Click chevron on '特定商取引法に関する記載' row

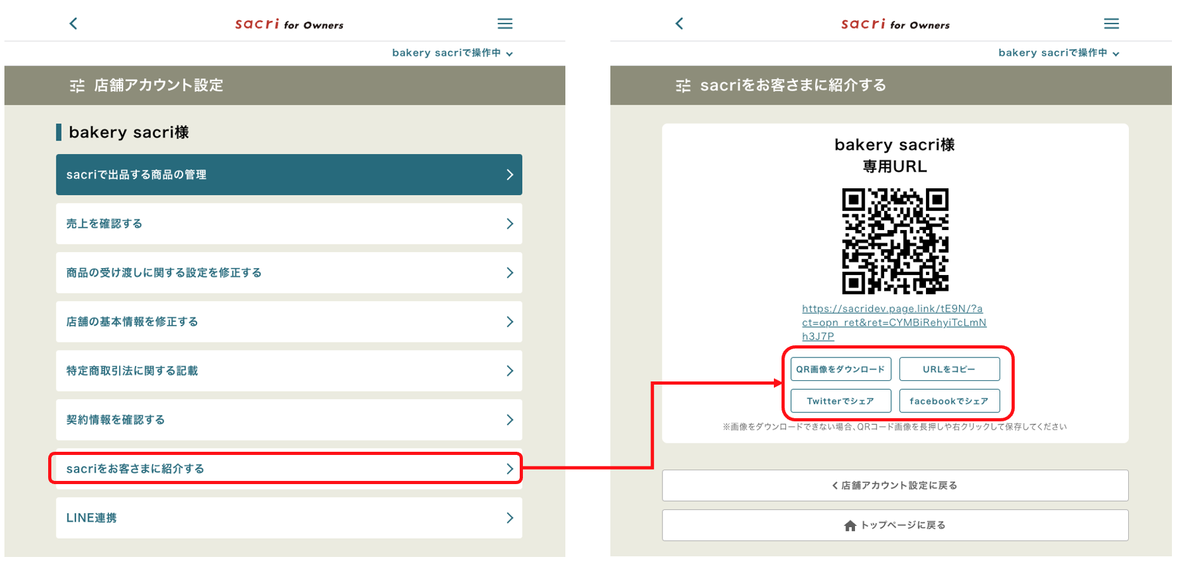510,371
